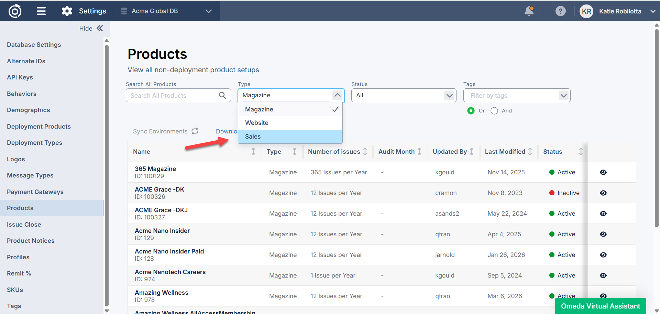Sort by Last Modified column

pos(530,152)
